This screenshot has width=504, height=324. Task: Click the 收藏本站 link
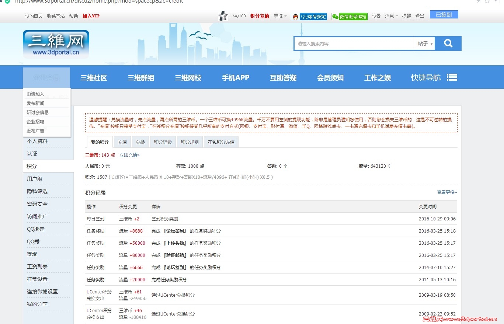pos(56,16)
